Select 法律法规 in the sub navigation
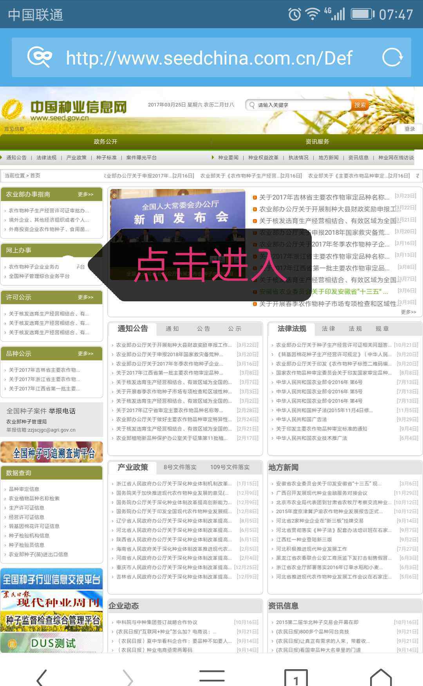Image resolution: width=423 pixels, height=686 pixels. pos(46,158)
